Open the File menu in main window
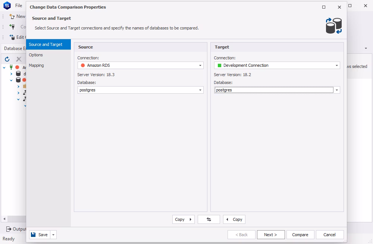Screen dimensions: 373x244 click(x=19, y=6)
